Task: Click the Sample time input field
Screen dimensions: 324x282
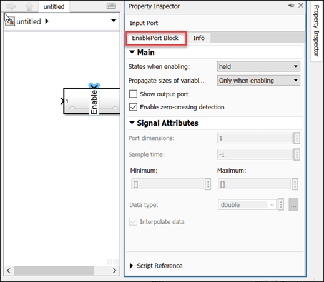Action: click(255, 154)
